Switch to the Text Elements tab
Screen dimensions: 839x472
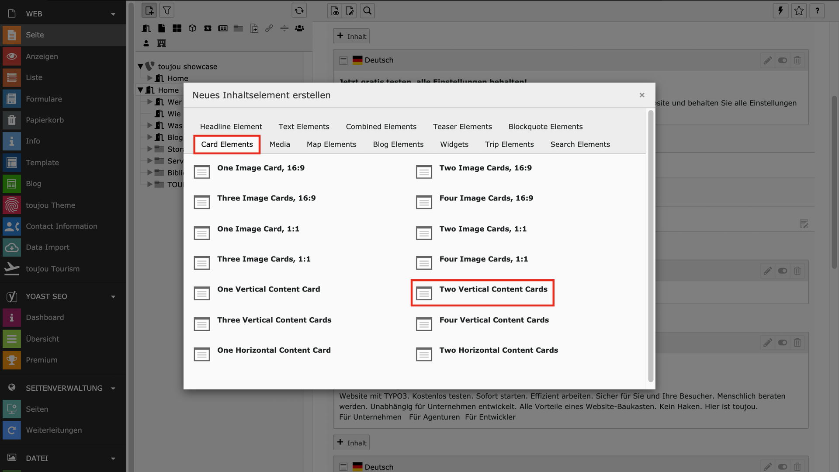click(304, 127)
